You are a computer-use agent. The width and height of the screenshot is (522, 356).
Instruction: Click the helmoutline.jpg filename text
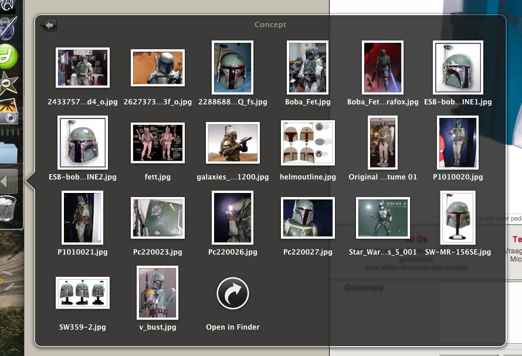point(307,177)
